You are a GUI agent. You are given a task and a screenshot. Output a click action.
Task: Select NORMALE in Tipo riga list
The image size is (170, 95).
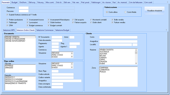click(x=20, y=66)
